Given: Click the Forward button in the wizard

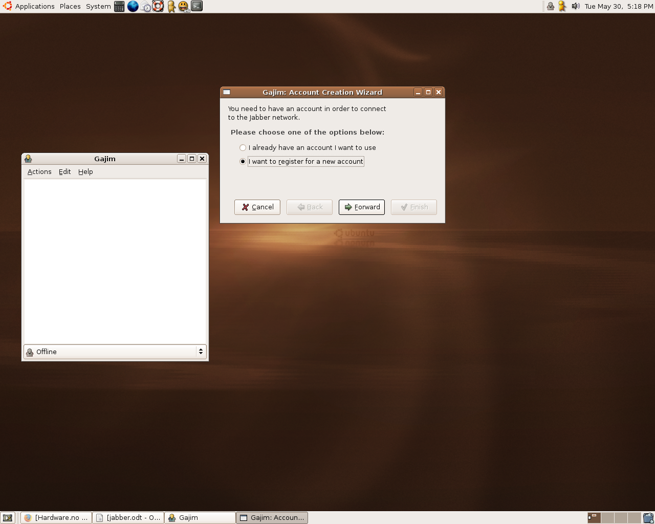Looking at the screenshot, I should coord(362,207).
